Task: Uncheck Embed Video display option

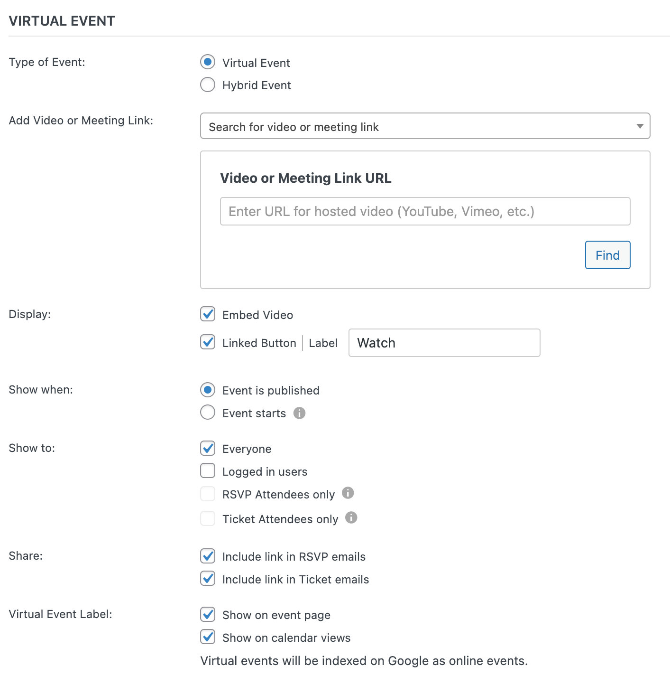Action: (x=208, y=314)
